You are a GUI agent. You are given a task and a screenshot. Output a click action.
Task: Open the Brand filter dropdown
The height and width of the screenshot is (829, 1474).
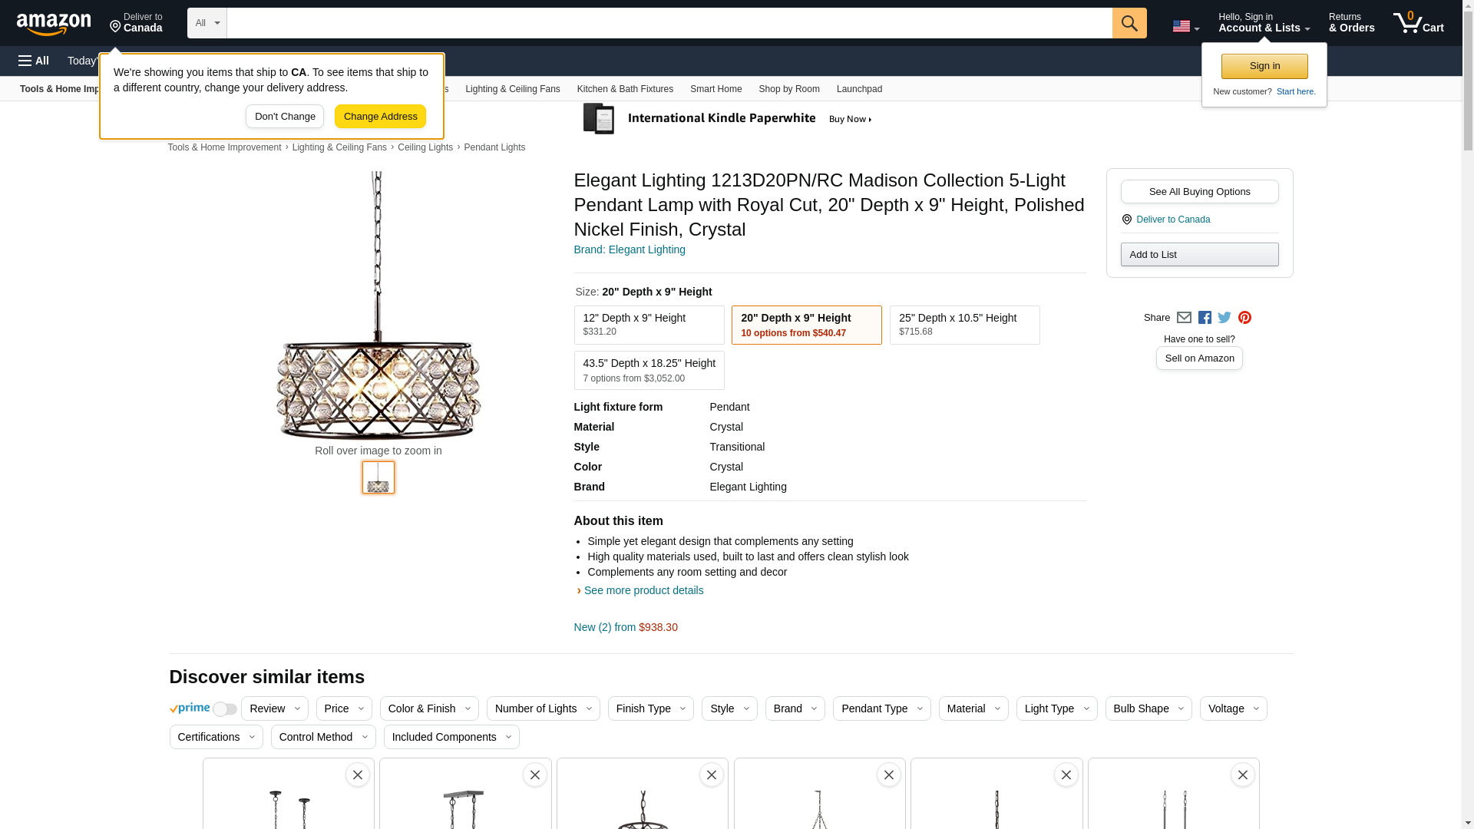coord(795,708)
